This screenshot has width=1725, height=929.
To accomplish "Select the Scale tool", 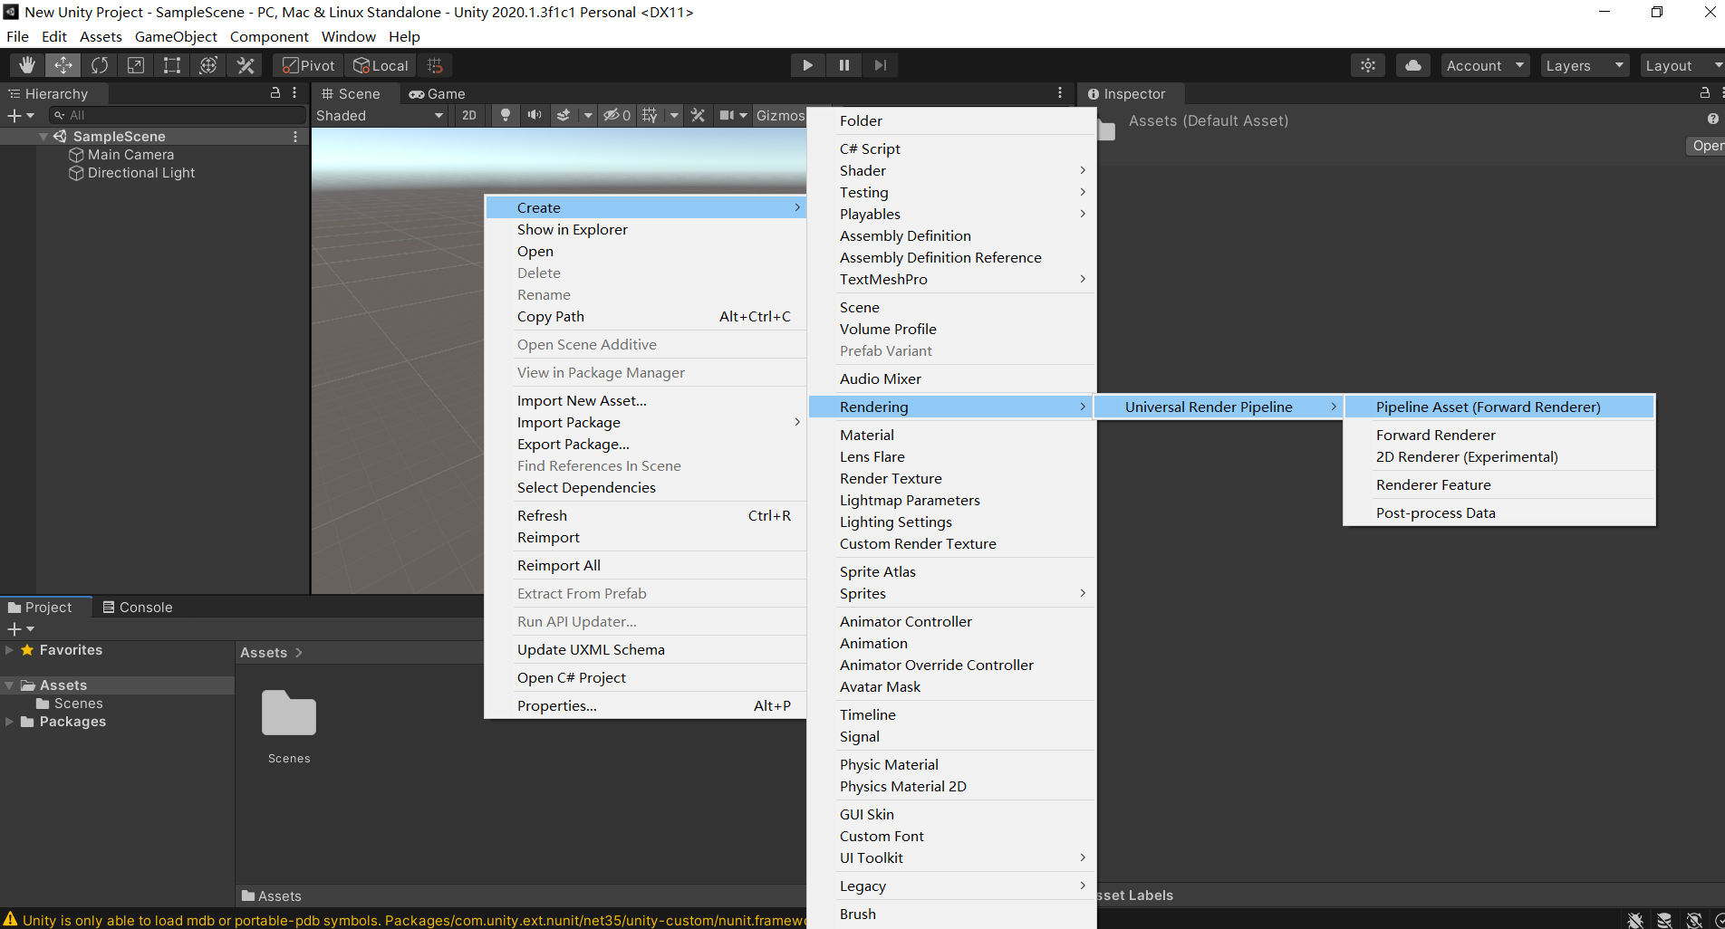I will click(136, 64).
